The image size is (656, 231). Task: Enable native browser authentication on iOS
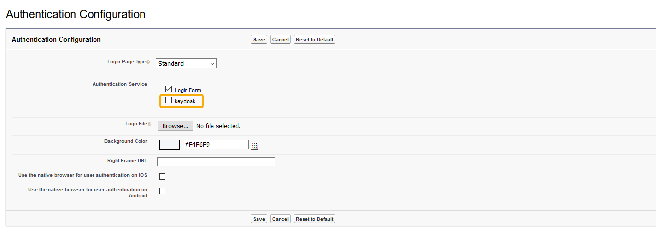162,176
